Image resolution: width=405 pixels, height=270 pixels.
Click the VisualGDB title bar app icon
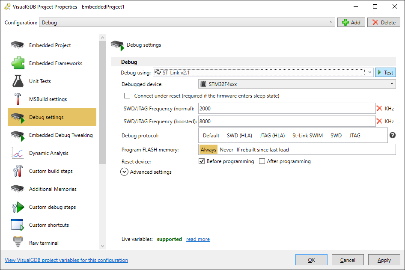(7, 6)
